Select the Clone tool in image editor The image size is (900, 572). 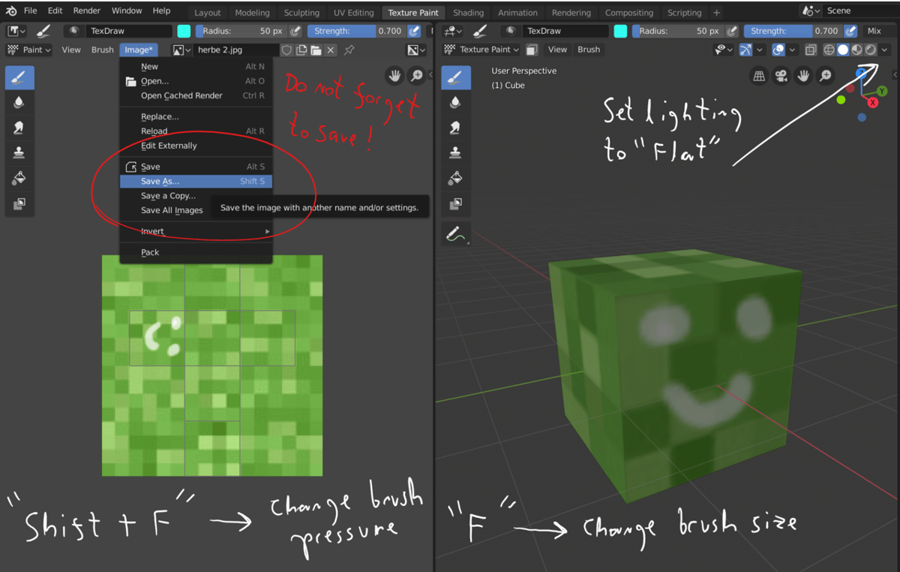pyautogui.click(x=19, y=153)
